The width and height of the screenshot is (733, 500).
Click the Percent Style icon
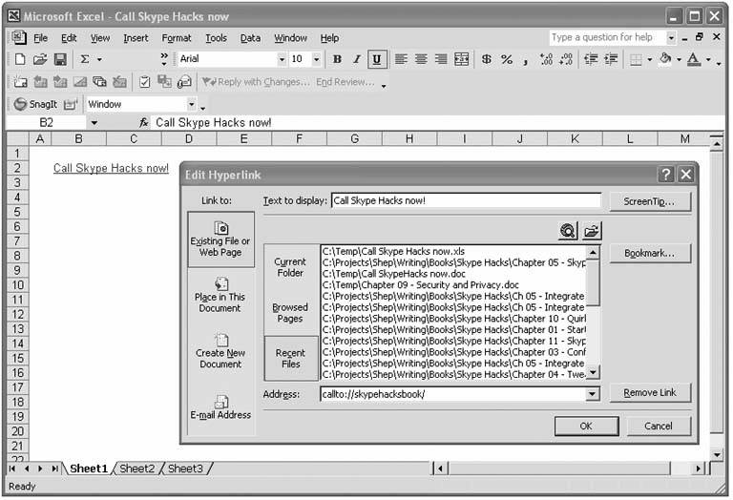(x=507, y=59)
